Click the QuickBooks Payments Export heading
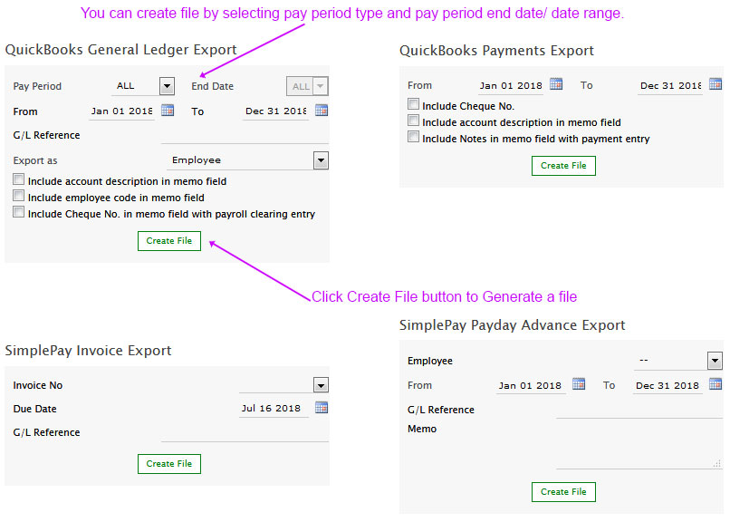The image size is (730, 522). tap(496, 50)
